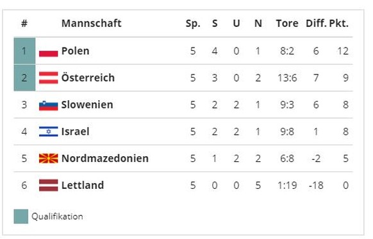Click the highlighted rank 2 cell

pyautogui.click(x=24, y=78)
